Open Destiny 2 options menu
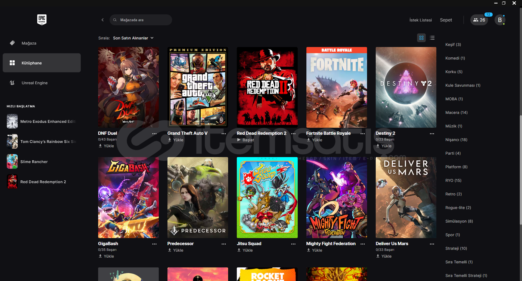The height and width of the screenshot is (281, 522). pos(432,134)
